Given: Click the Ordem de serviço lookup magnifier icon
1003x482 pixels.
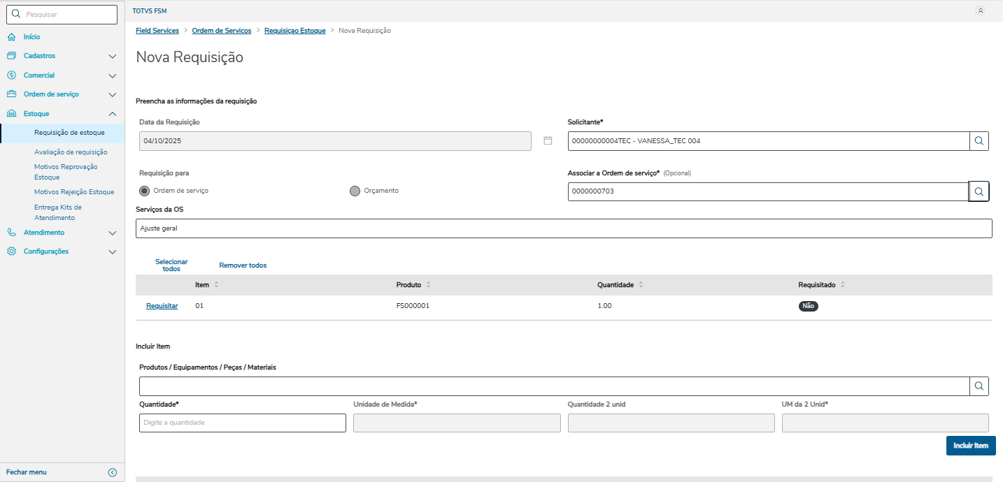Looking at the screenshot, I should click(979, 191).
